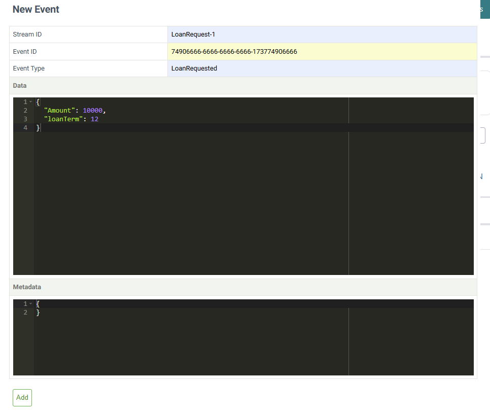Screen dimensions: 490x414
Task: Click the blue down-arrow icon on right edge
Action: 481,176
